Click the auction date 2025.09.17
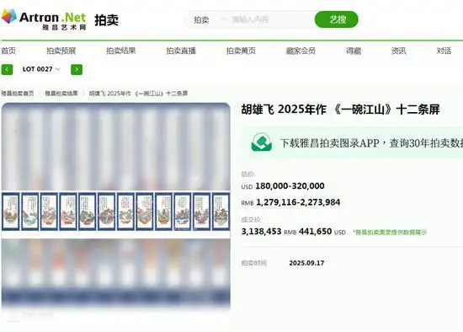 [x=306, y=263]
